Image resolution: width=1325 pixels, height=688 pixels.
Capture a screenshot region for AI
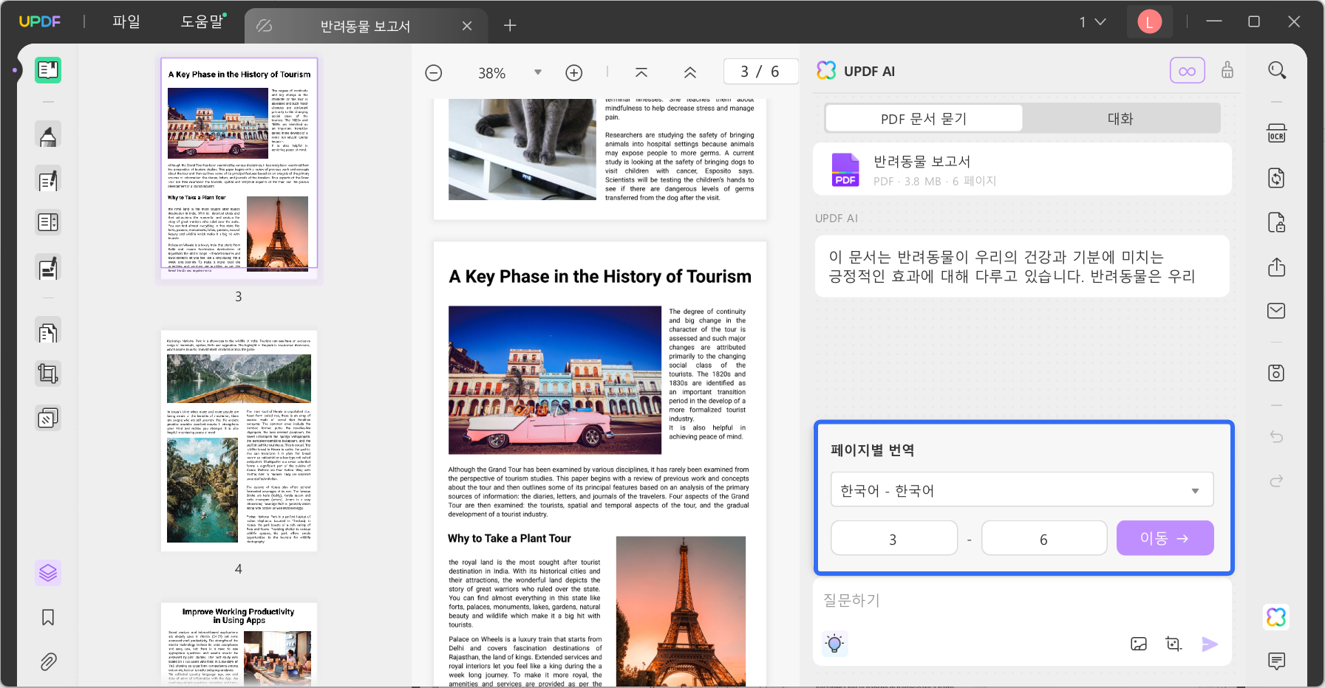pos(1174,644)
